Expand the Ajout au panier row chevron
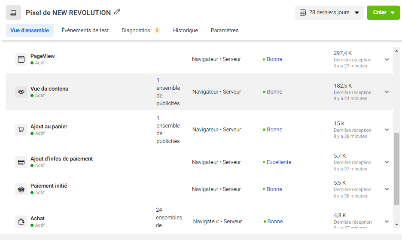Screen dimensions: 402x240 tap(387, 130)
